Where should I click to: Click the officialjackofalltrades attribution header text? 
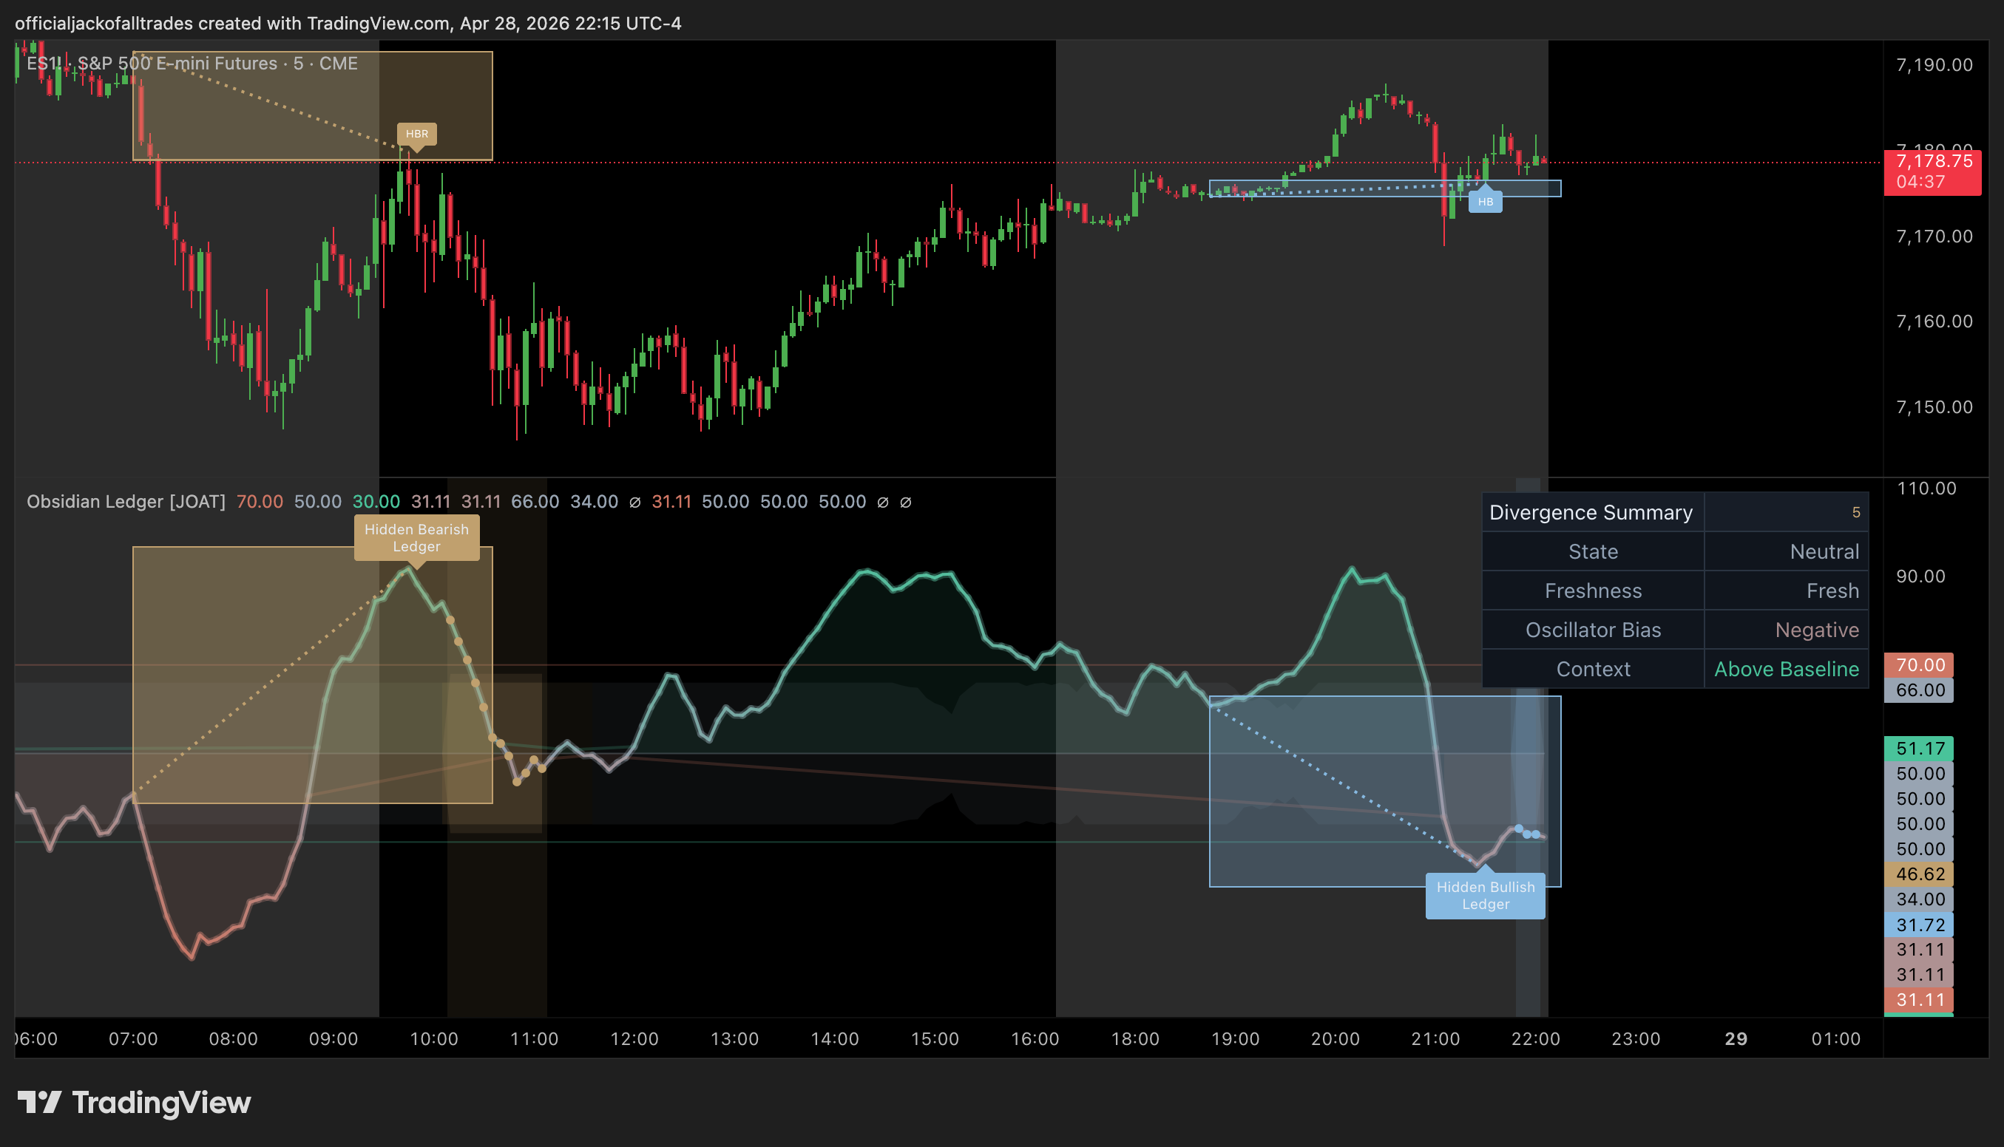point(348,23)
